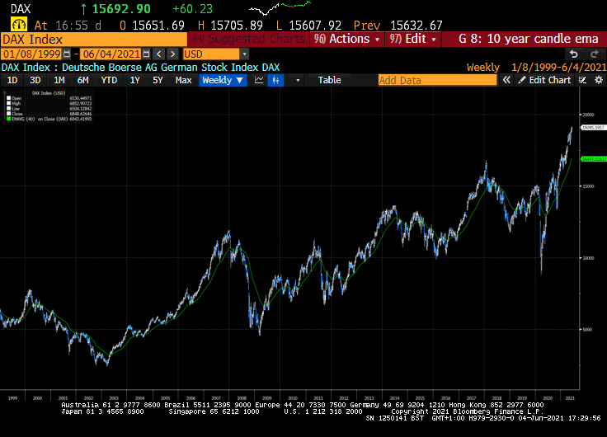Click the USD currency input field
Viewport: 607px width, 437px height.
211,54
